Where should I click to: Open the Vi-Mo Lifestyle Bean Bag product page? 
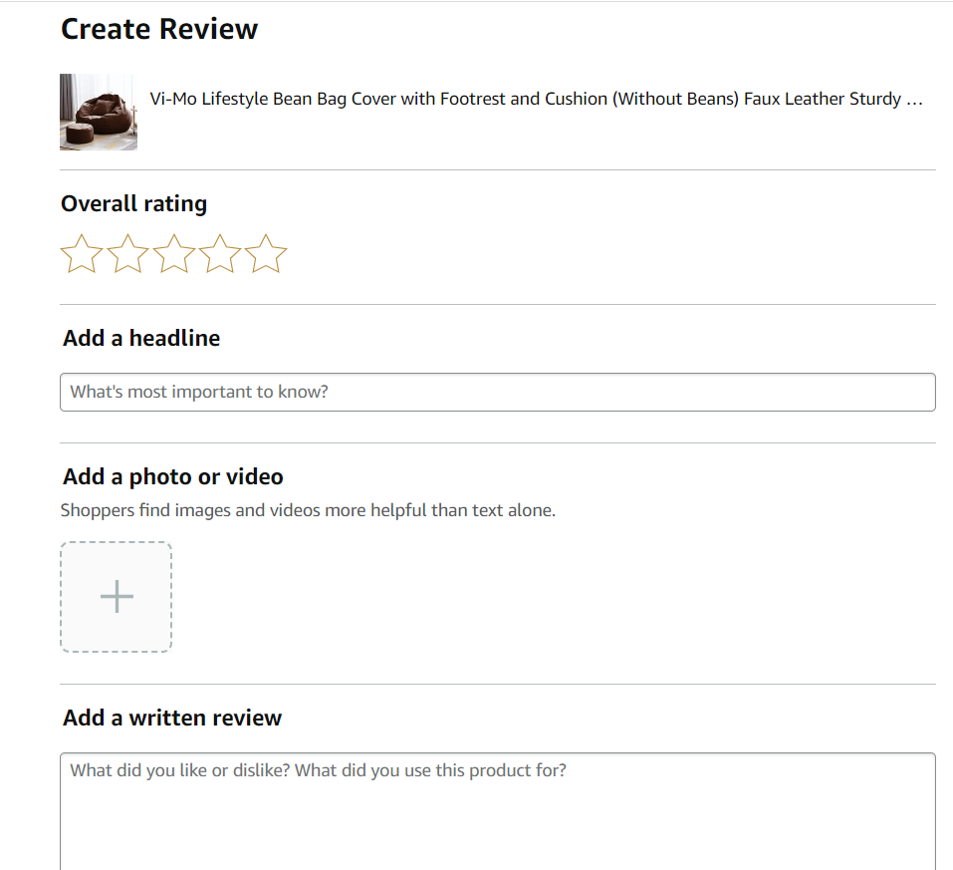point(535,99)
